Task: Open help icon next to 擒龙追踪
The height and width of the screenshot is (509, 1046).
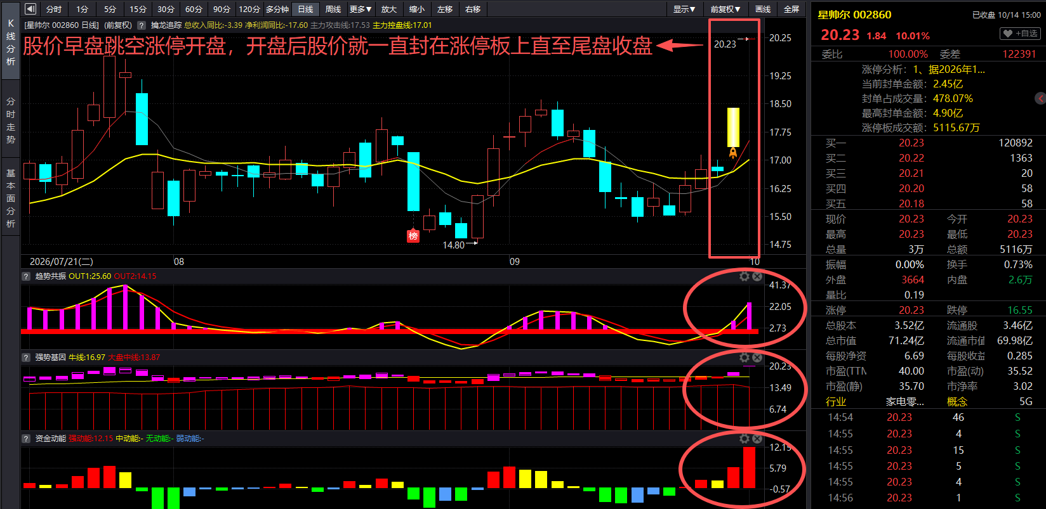Action: tap(142, 25)
